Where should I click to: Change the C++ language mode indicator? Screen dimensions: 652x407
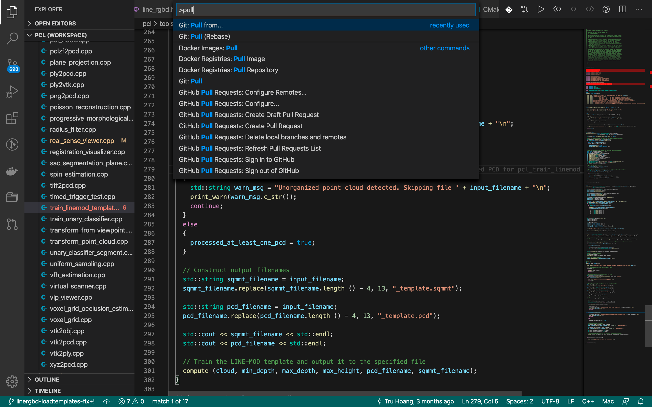click(x=588, y=401)
